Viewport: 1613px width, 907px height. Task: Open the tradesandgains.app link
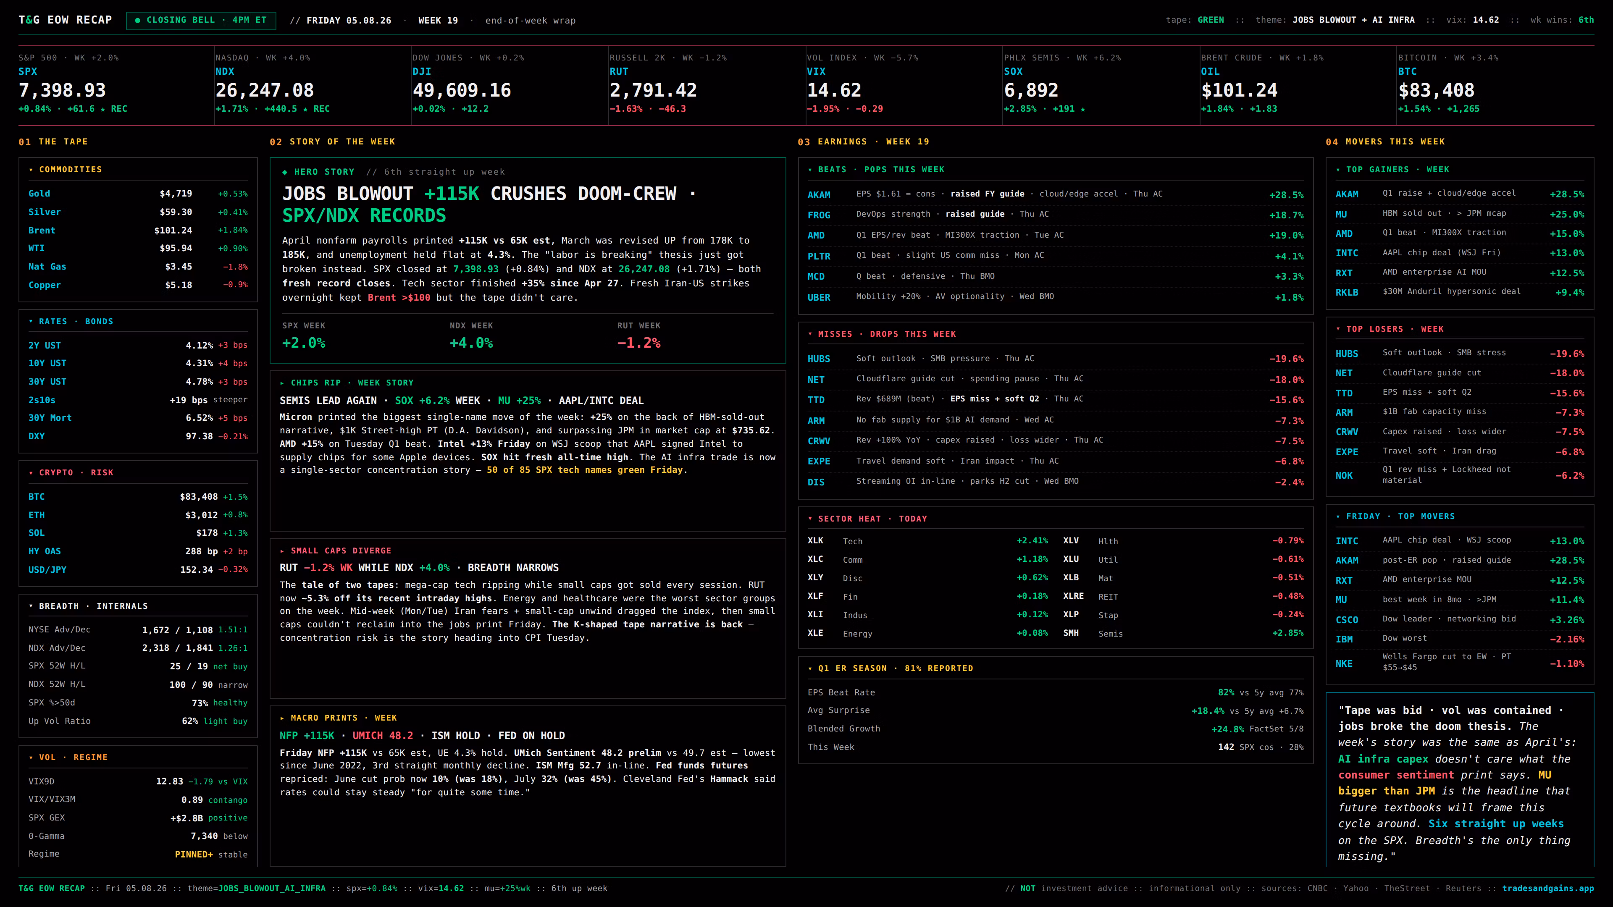(x=1548, y=888)
